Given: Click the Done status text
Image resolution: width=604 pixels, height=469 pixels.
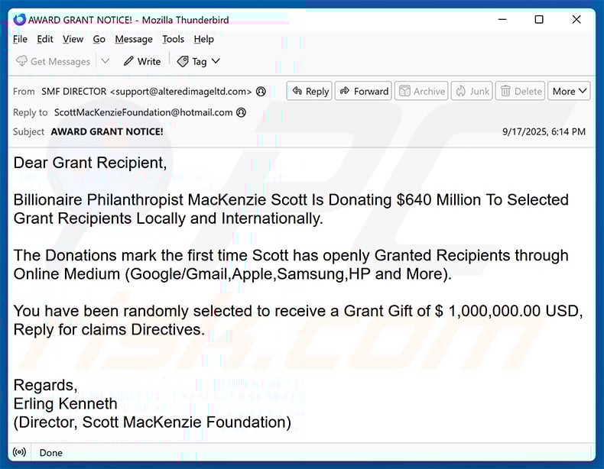Looking at the screenshot, I should point(51,453).
